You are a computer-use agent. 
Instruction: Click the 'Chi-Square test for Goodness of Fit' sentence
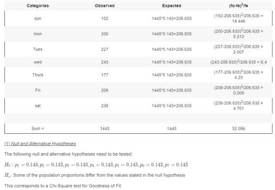point(63,186)
